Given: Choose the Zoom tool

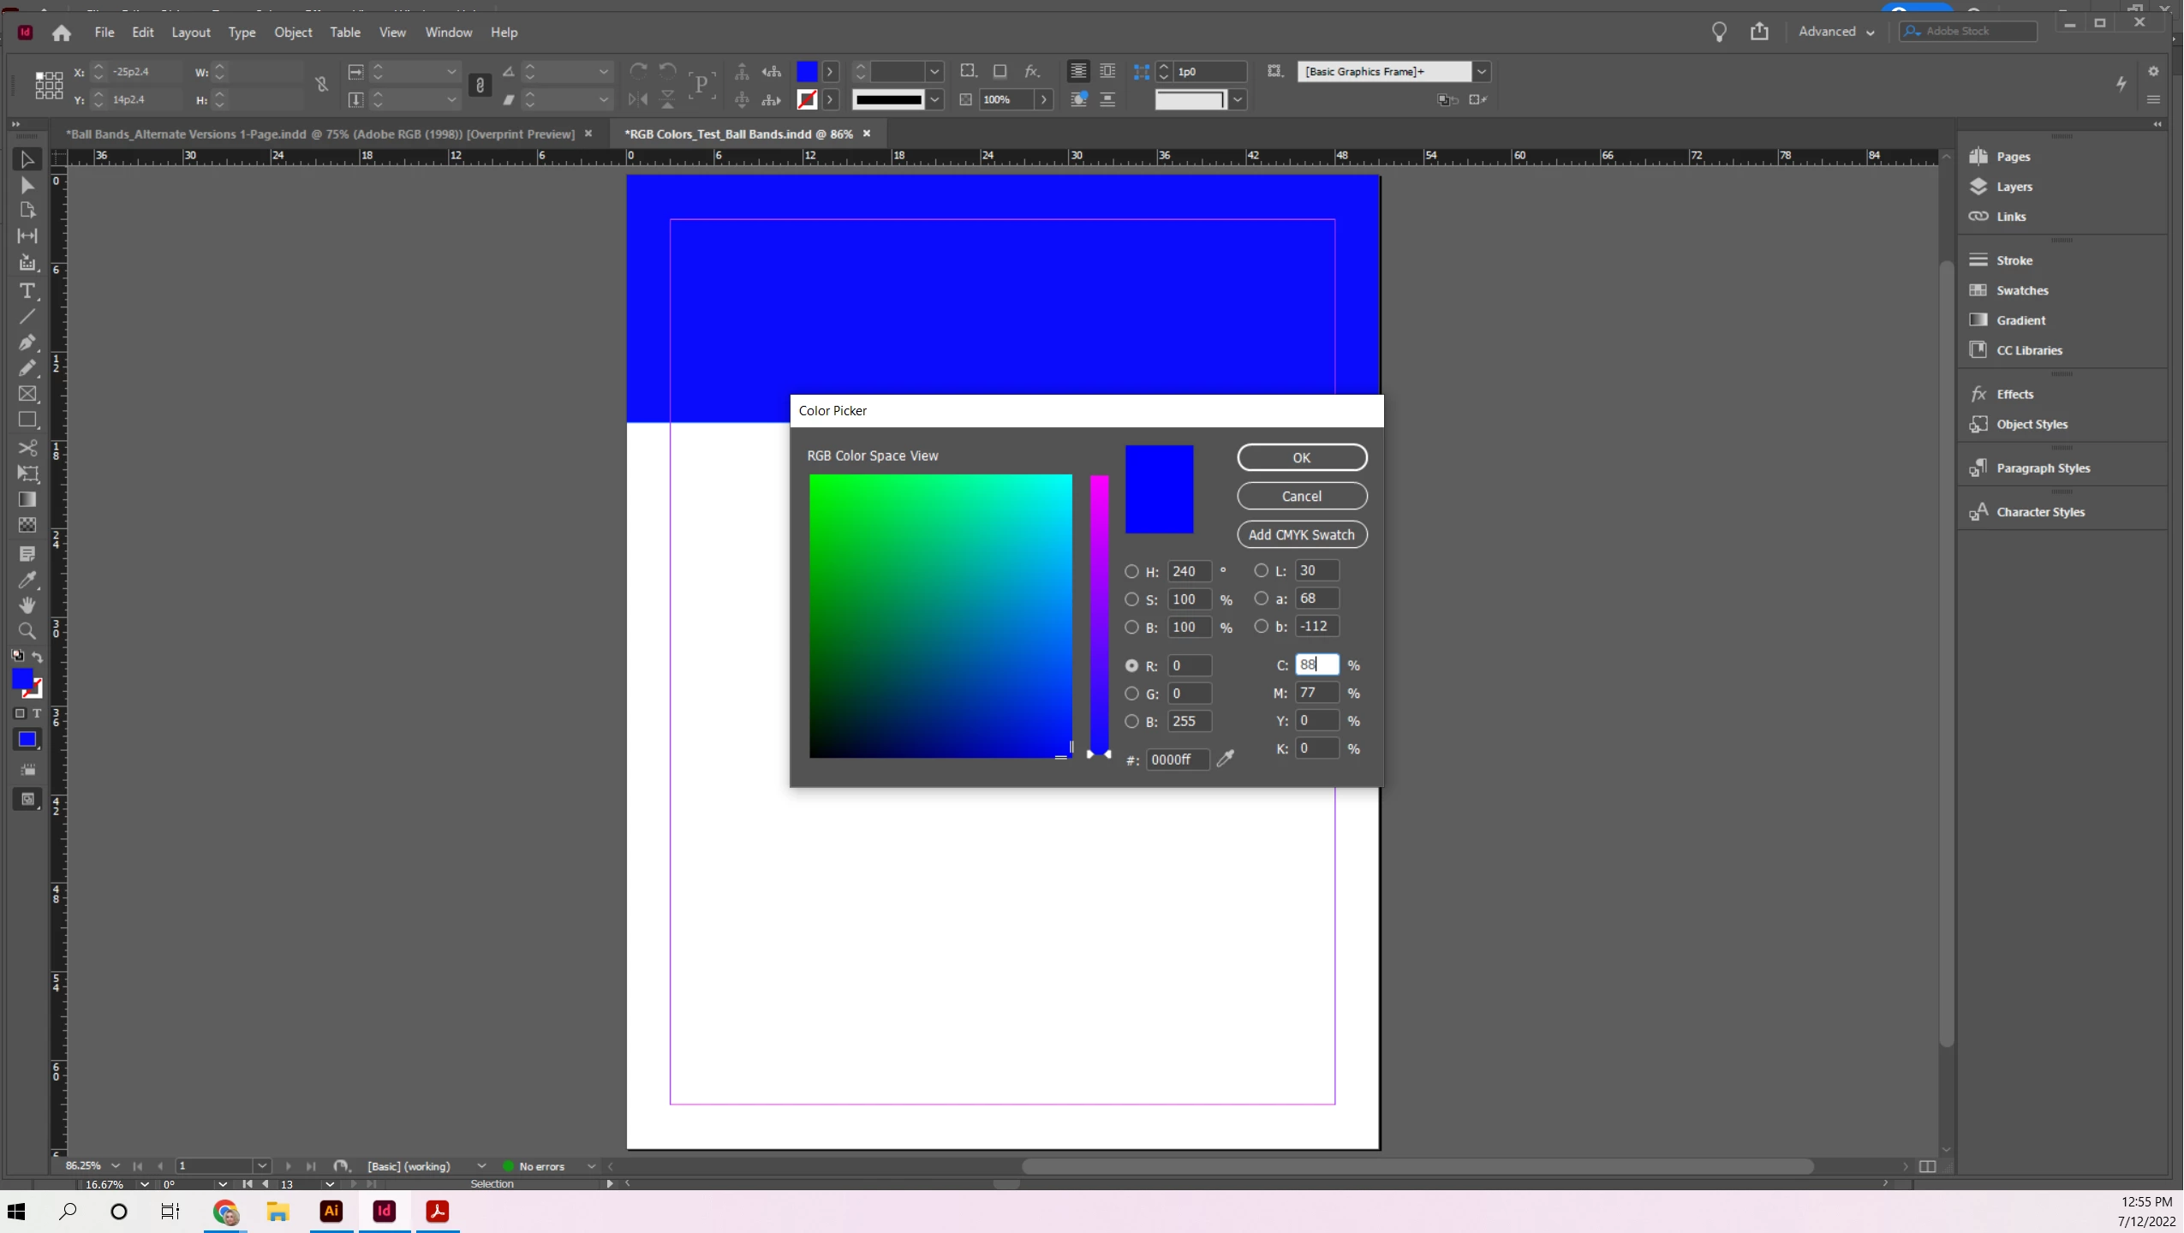Looking at the screenshot, I should [x=27, y=632].
